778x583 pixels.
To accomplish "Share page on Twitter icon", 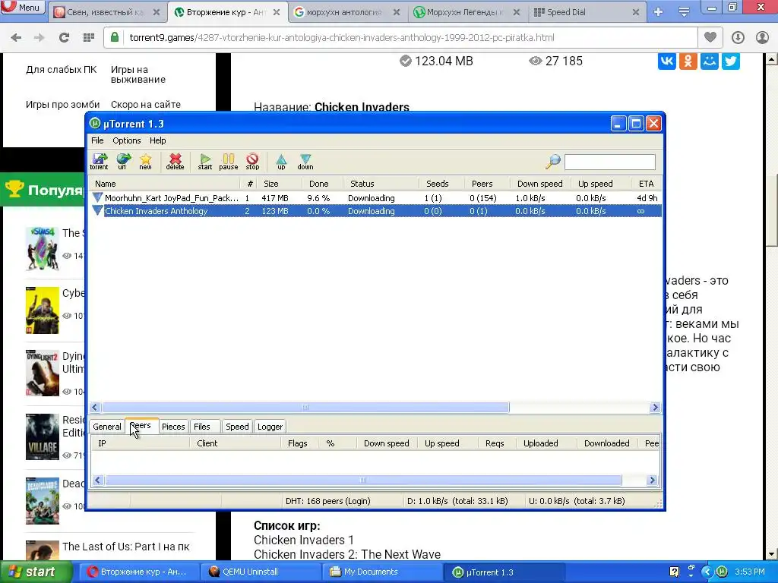I will (x=731, y=61).
